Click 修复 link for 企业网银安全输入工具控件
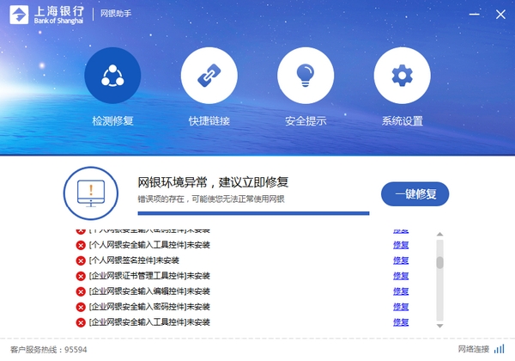The height and width of the screenshot is (361, 515). click(x=401, y=322)
